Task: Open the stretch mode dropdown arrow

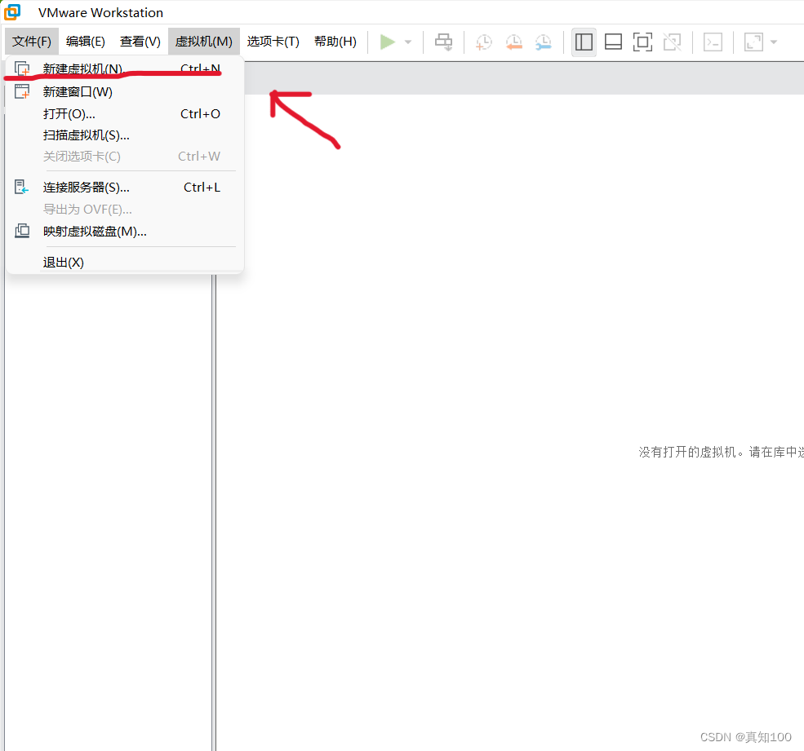Action: (774, 42)
